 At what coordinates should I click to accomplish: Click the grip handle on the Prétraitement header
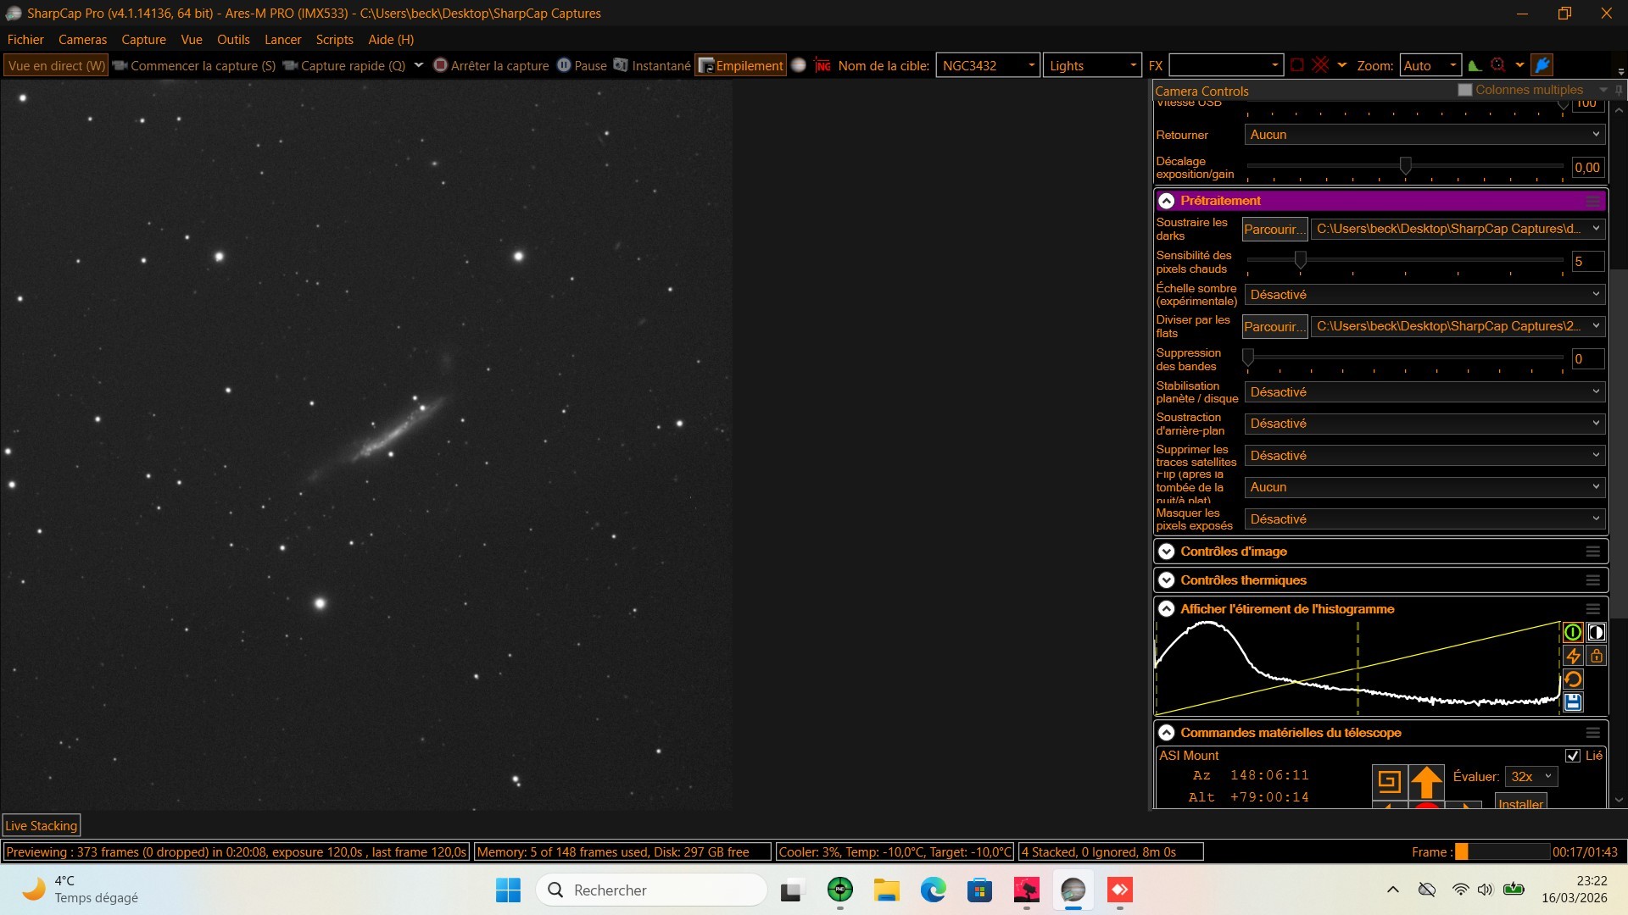click(1592, 201)
